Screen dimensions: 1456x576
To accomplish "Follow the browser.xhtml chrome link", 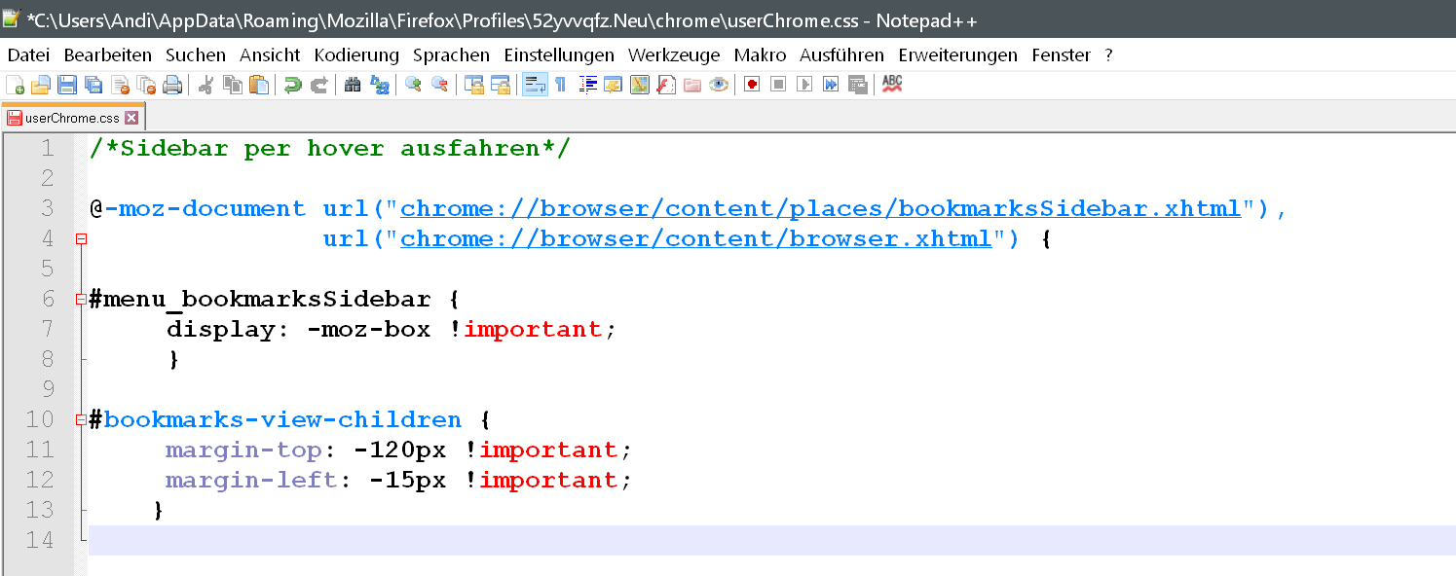I will pos(695,238).
